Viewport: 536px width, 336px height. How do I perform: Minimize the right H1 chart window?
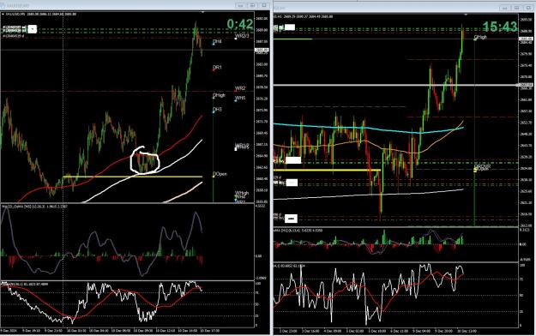click(x=504, y=8)
